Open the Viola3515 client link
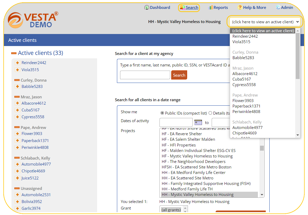The height and width of the screenshot is (215, 308). pos(30,70)
